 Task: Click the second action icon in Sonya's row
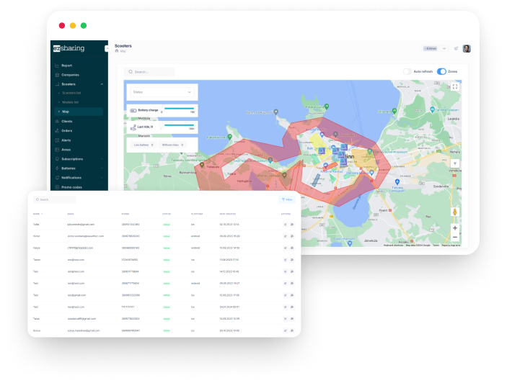(292, 330)
